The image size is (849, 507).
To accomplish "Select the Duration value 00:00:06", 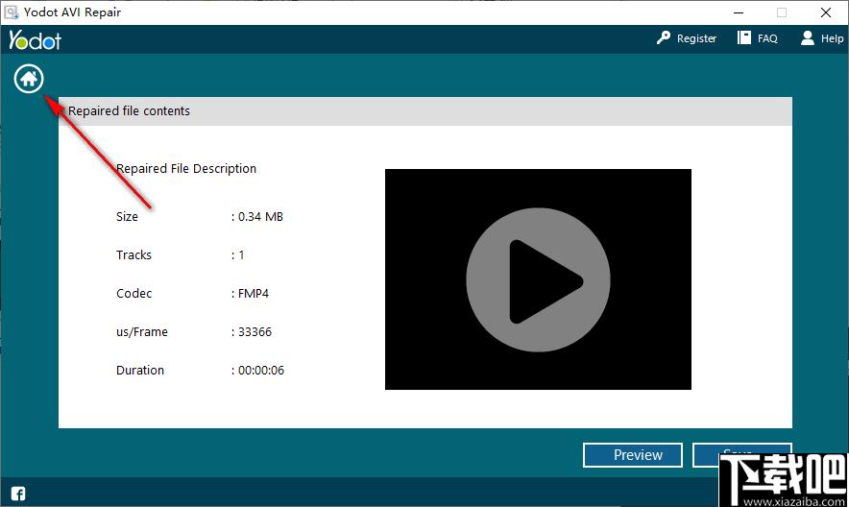I will [261, 370].
